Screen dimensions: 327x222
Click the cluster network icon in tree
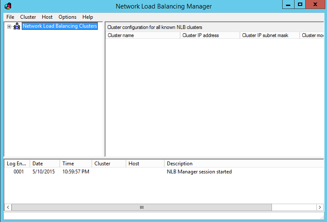pyautogui.click(x=17, y=26)
